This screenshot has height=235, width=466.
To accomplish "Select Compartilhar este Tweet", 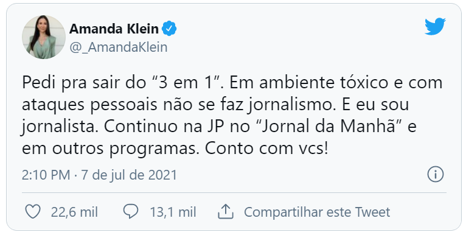I will [x=317, y=212].
